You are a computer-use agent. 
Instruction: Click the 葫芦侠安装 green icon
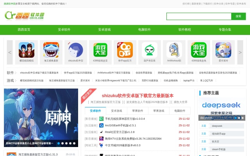pos(150,50)
